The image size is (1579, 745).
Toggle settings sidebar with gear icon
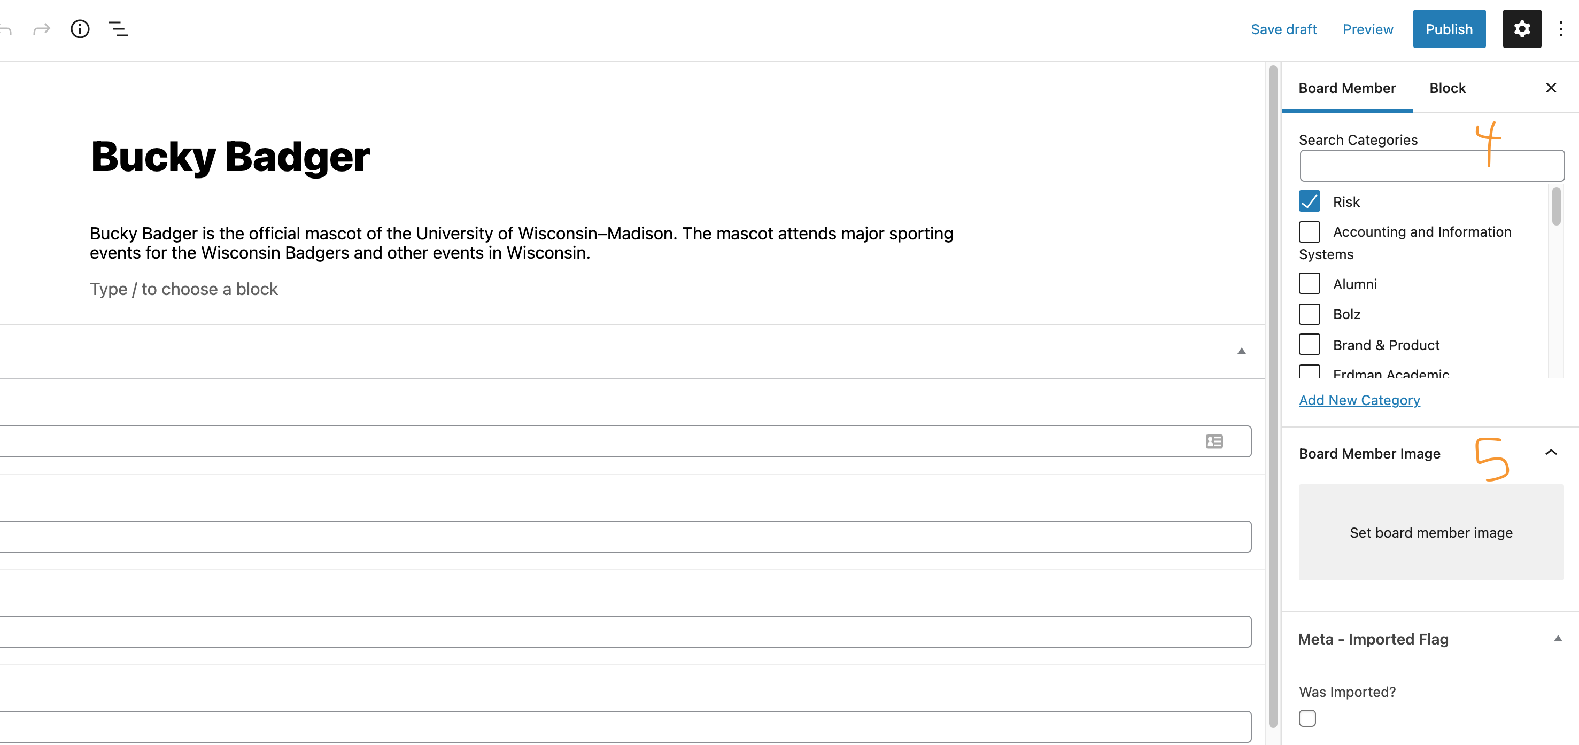[1521, 29]
